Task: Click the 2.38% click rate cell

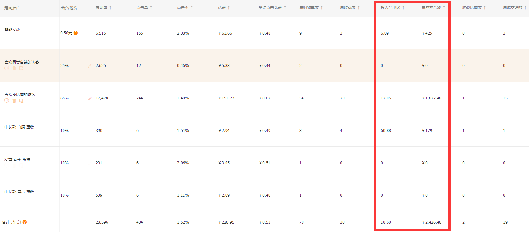Action: [183, 33]
